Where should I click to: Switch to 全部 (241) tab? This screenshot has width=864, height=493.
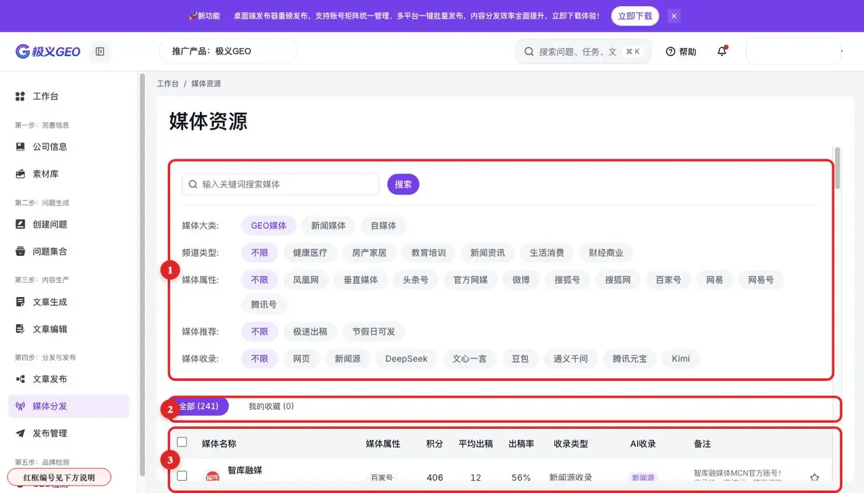coord(198,407)
